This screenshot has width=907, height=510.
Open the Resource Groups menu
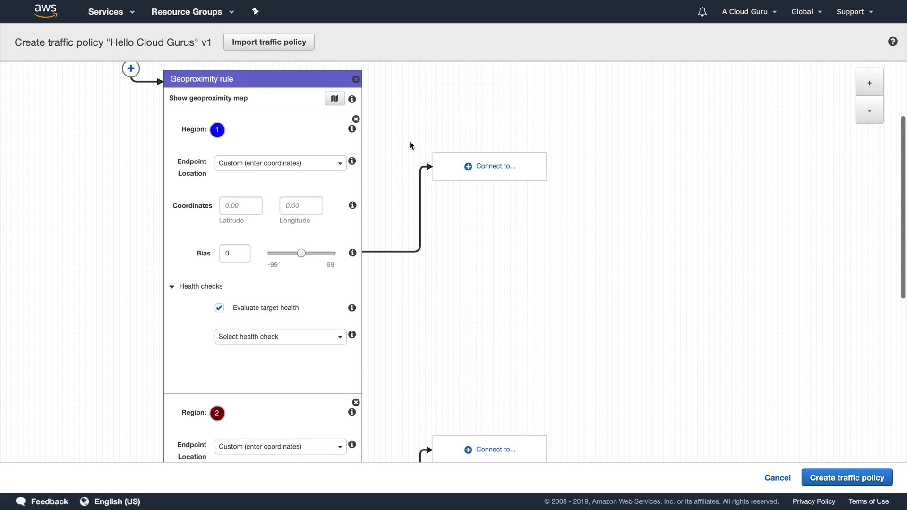point(192,12)
